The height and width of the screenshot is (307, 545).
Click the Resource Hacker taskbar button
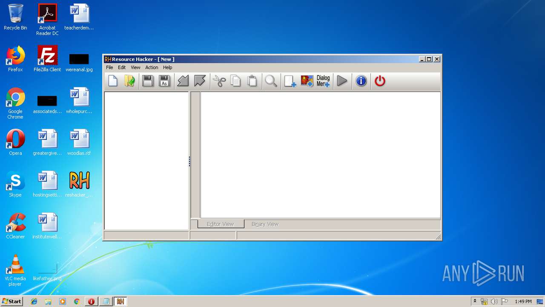(120, 301)
